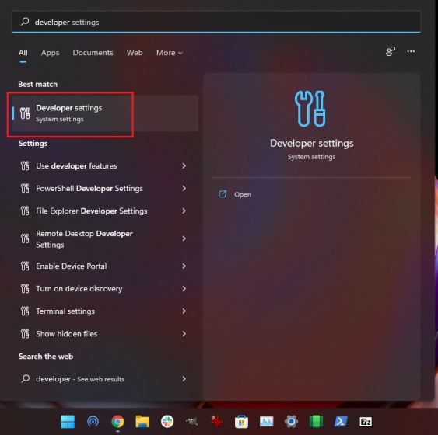Viewport: 438px width, 435px height.
Task: Select the All filter tab
Action: 23,53
